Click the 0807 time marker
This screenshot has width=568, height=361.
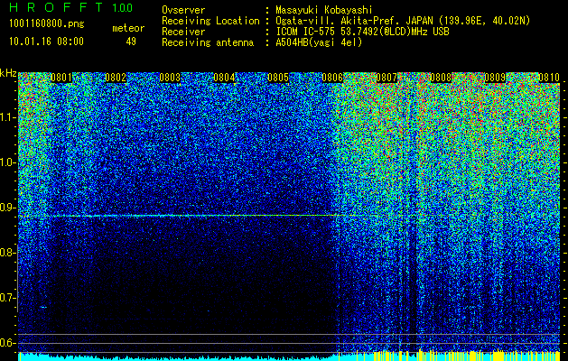[x=386, y=78]
